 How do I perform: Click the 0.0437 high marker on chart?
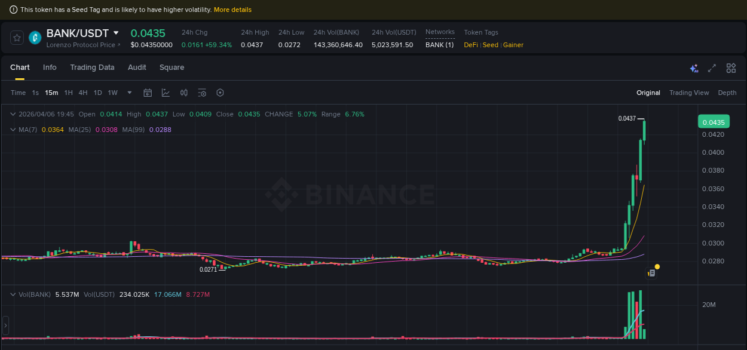(627, 119)
